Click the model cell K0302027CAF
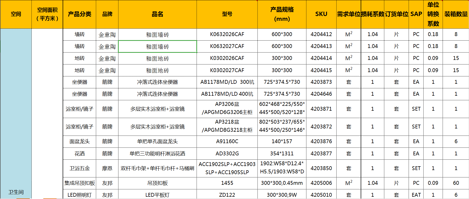Viewport: 469px width, 199px height. coord(227,70)
